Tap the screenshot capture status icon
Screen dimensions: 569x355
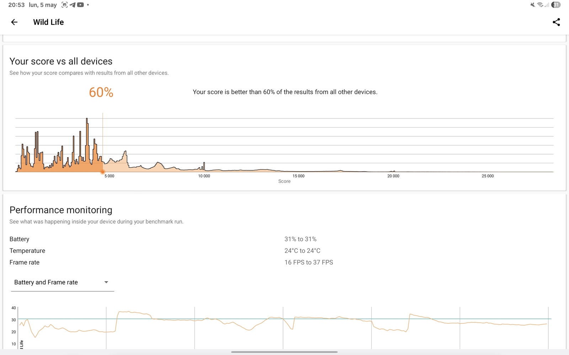coord(64,5)
